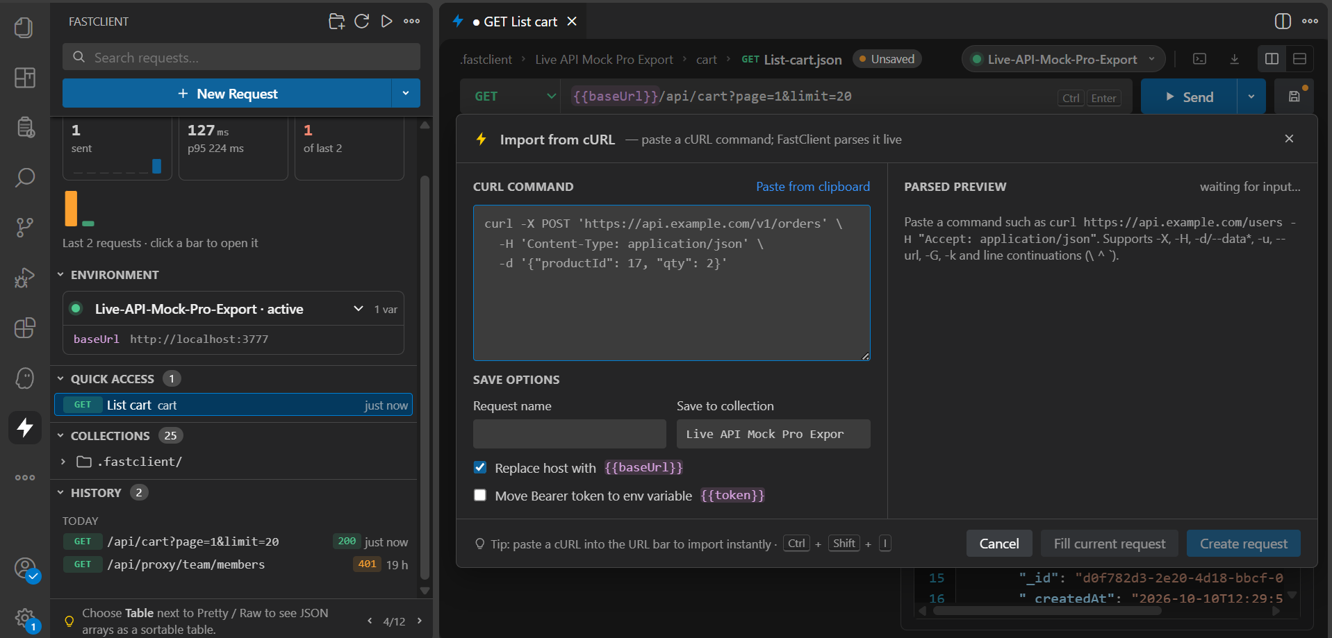Open the Explorer files icon in activity bar
This screenshot has height=638, width=1332.
[x=24, y=28]
